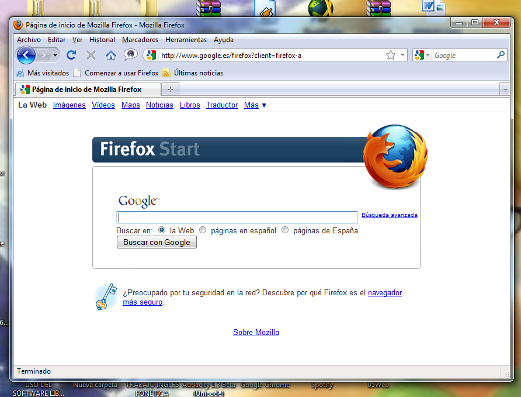
Task: Click the search magnifier in the search bar
Action: (x=501, y=55)
